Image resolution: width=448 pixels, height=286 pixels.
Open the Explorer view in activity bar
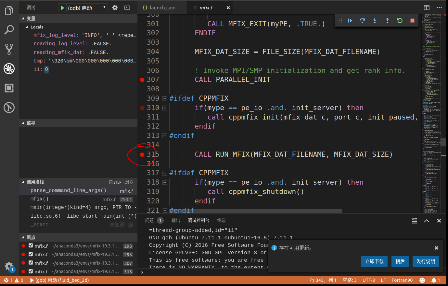(9, 11)
